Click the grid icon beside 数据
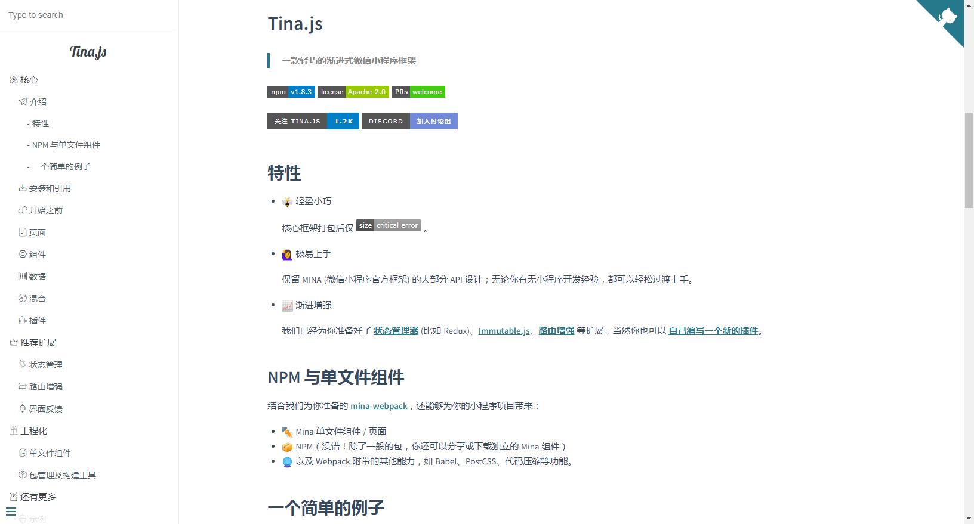This screenshot has height=524, width=974. [x=23, y=276]
